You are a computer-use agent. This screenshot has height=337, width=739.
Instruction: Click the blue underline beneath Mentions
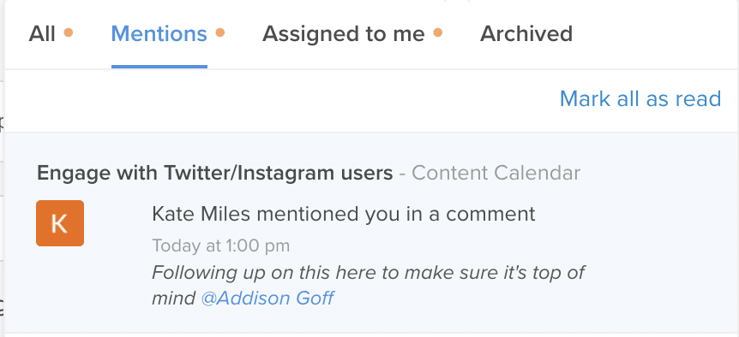[x=159, y=66]
